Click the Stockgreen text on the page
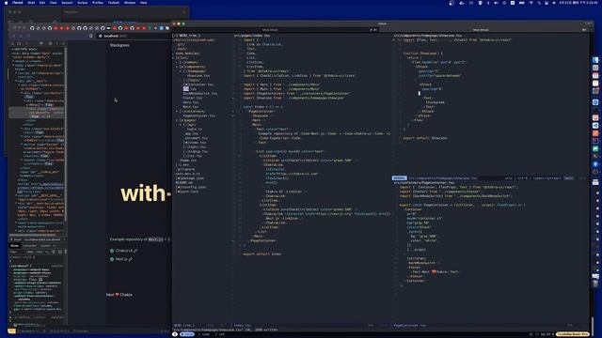The image size is (602, 338). [x=119, y=45]
